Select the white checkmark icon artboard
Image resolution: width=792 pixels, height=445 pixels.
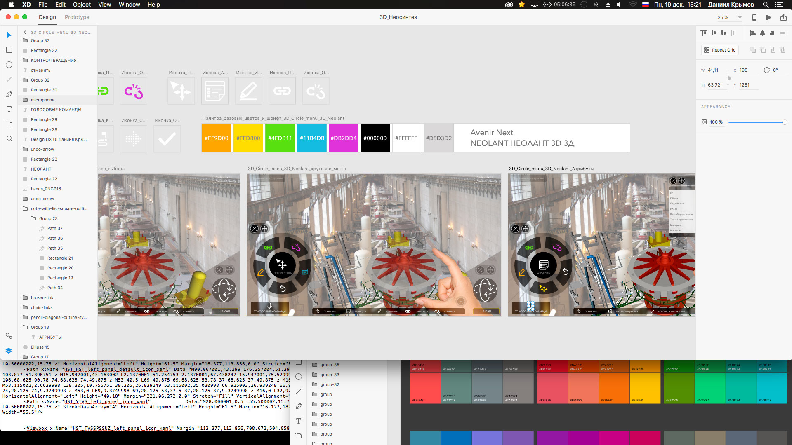tap(167, 138)
